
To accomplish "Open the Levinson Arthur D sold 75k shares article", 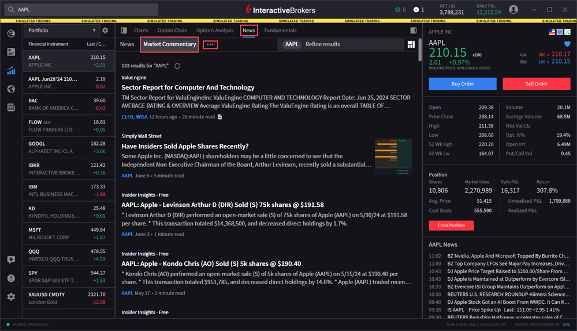I will [x=222, y=205].
